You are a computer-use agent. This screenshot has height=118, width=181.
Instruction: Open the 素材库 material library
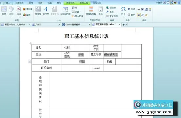27,9
